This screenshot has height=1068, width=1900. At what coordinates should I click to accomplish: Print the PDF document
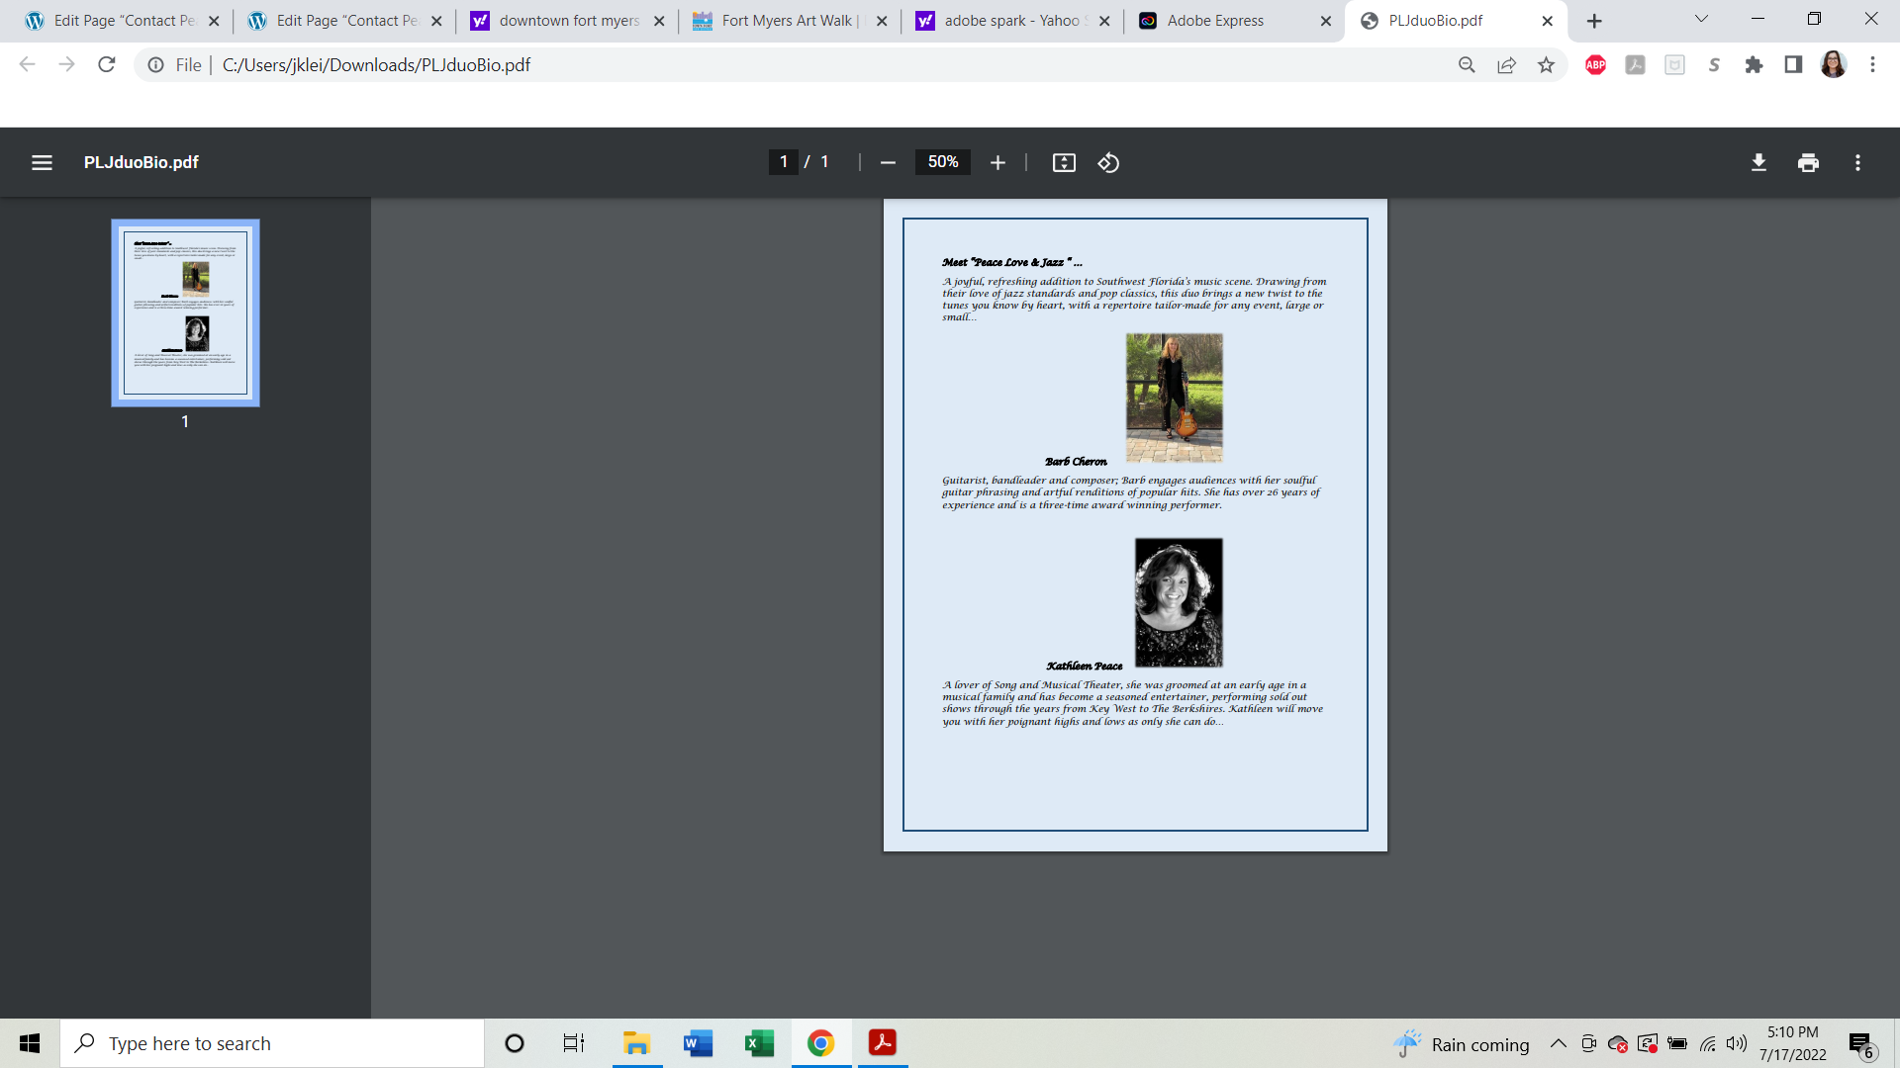tap(1808, 162)
